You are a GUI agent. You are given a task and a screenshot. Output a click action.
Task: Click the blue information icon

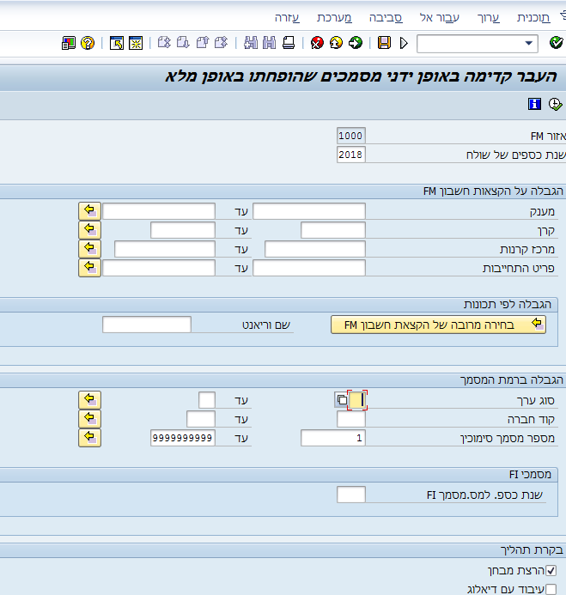tap(535, 104)
